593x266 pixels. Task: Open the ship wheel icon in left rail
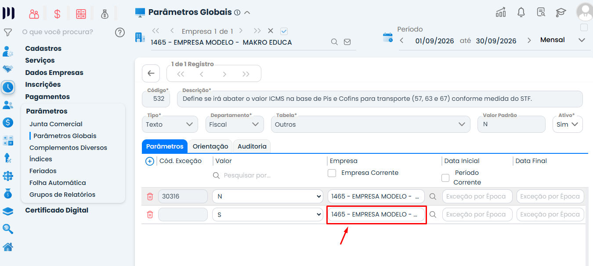coord(8,176)
